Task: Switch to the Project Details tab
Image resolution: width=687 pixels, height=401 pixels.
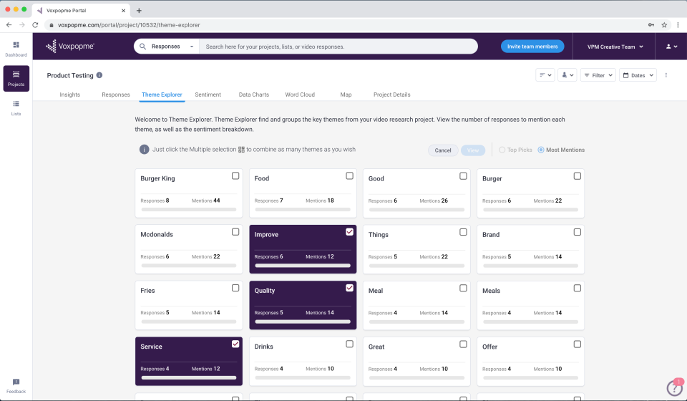Action: pos(391,95)
